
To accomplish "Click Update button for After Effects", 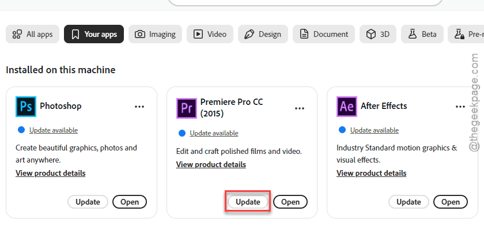I will click(409, 202).
